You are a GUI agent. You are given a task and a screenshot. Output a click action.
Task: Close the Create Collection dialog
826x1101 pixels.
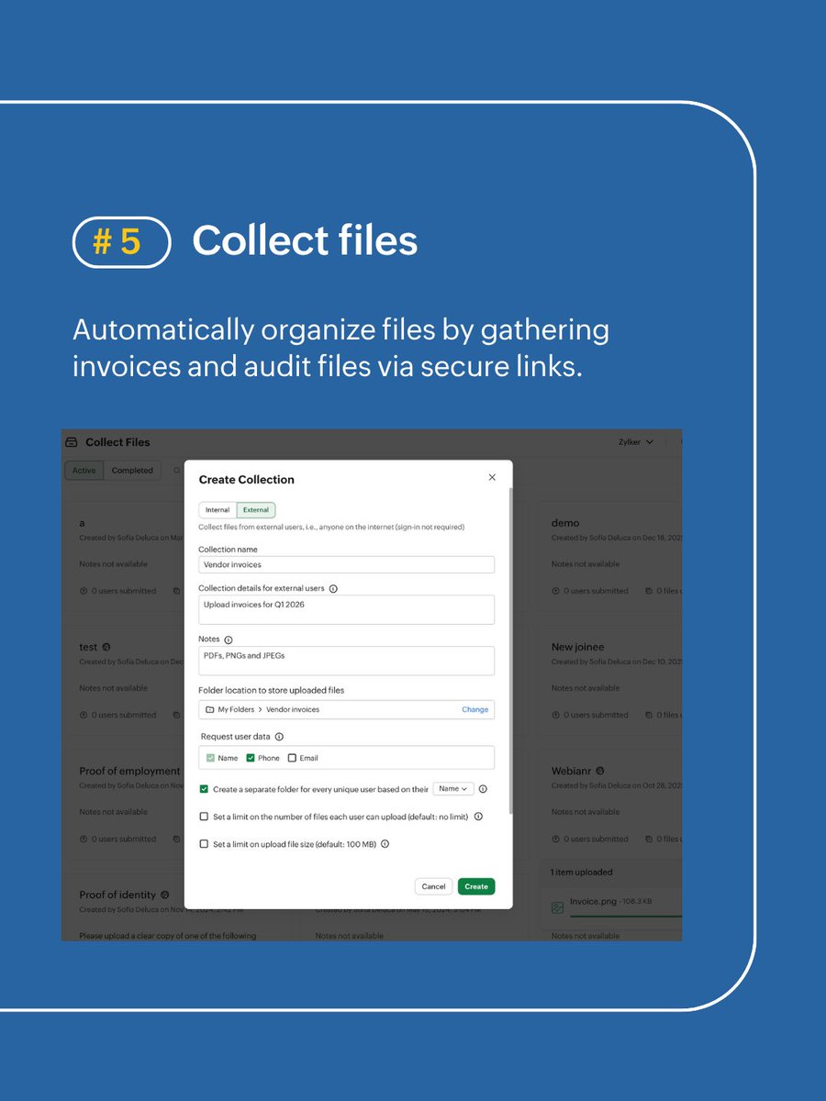pyautogui.click(x=492, y=477)
